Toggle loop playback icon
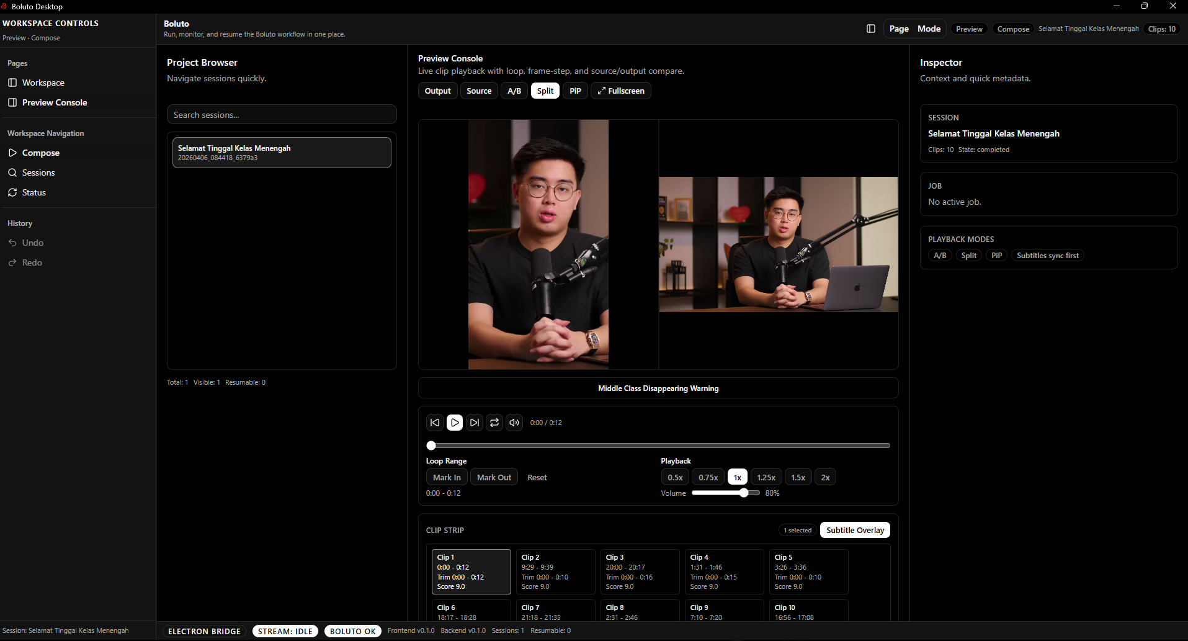 point(494,423)
